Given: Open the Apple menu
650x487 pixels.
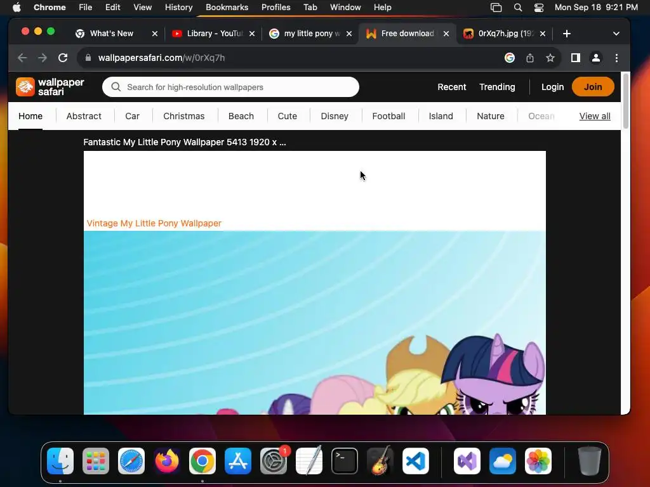Looking at the screenshot, I should pos(17,8).
